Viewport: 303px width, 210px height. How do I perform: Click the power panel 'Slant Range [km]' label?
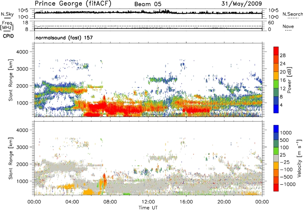[x=11, y=80]
